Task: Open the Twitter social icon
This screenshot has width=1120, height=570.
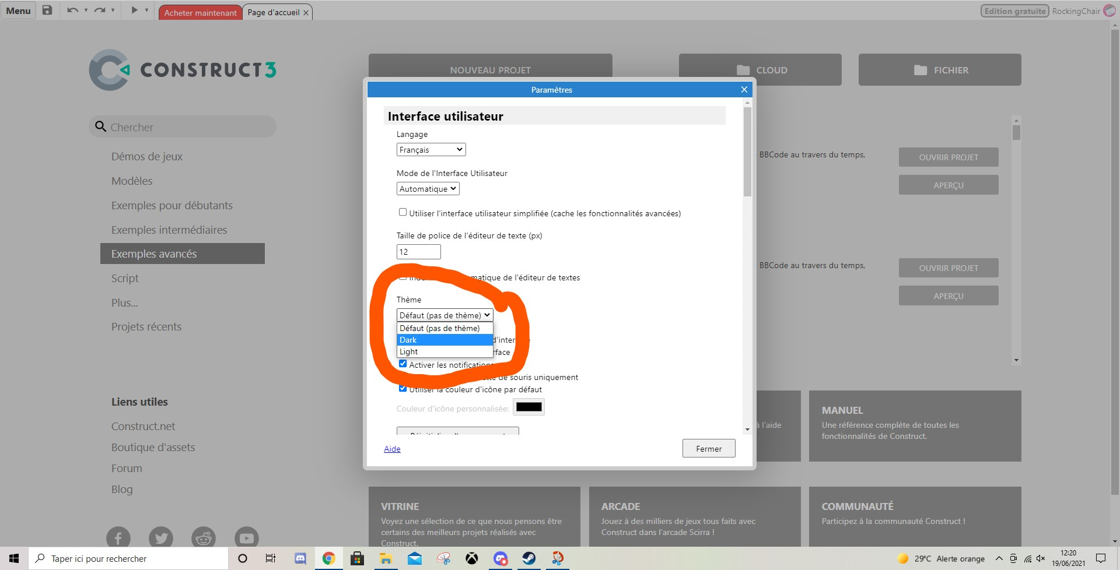Action: 161,538
